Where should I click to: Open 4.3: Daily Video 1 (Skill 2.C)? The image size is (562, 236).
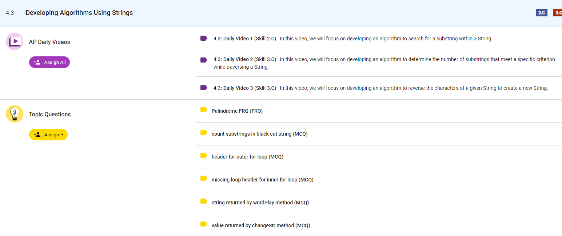point(244,39)
